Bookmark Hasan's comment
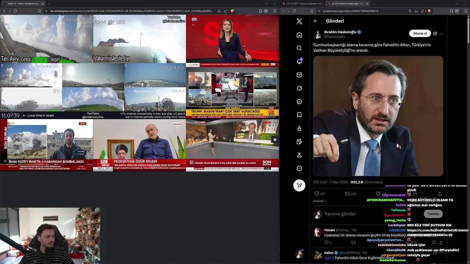 434,242
